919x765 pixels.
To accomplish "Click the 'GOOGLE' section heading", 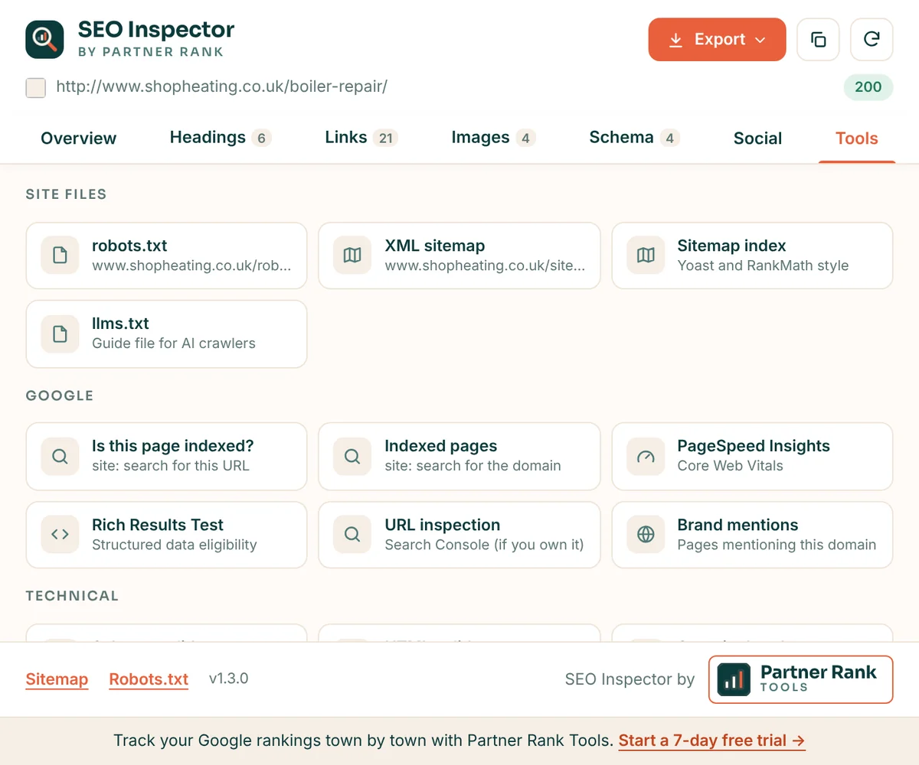I will pos(60,396).
